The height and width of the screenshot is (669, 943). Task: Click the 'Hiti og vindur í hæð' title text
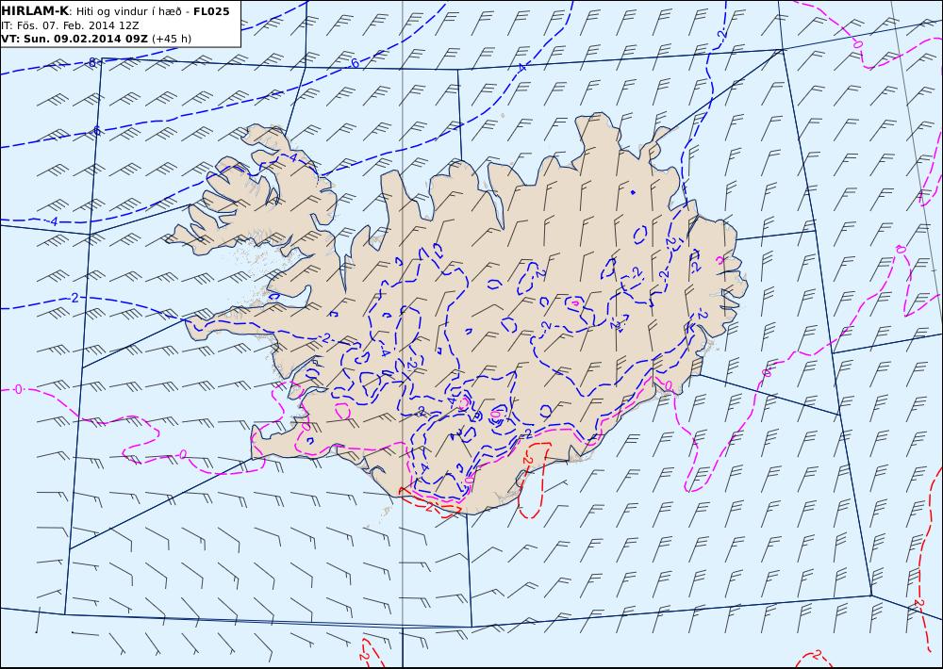pyautogui.click(x=128, y=11)
